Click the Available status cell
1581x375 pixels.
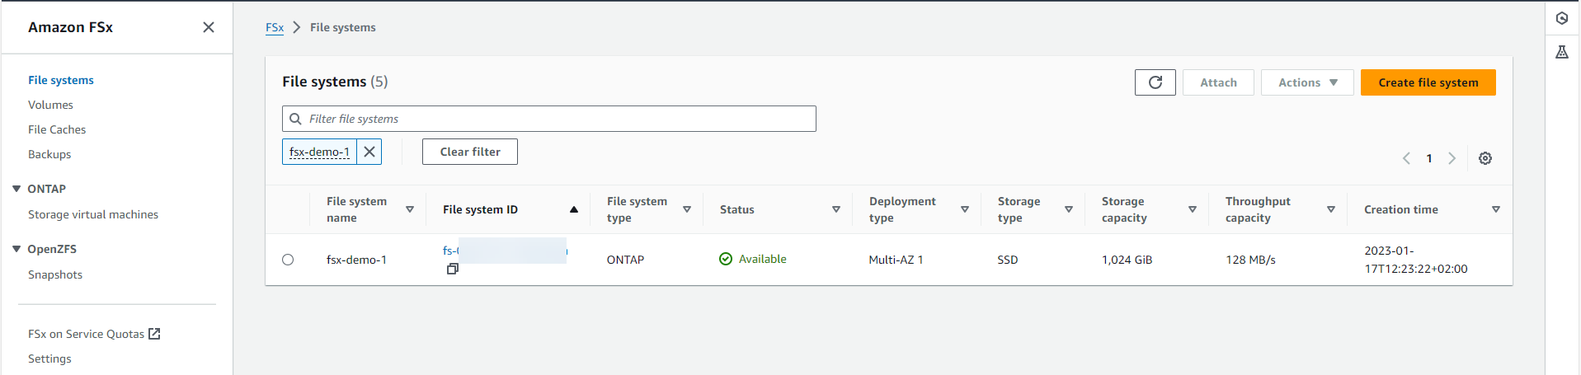753,259
